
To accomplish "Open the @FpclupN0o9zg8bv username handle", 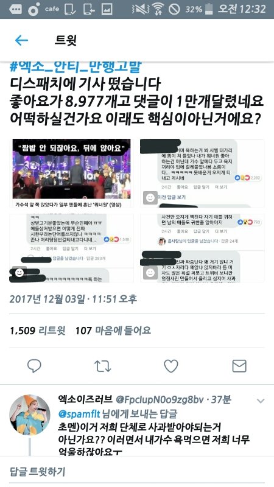I will point(160,400).
